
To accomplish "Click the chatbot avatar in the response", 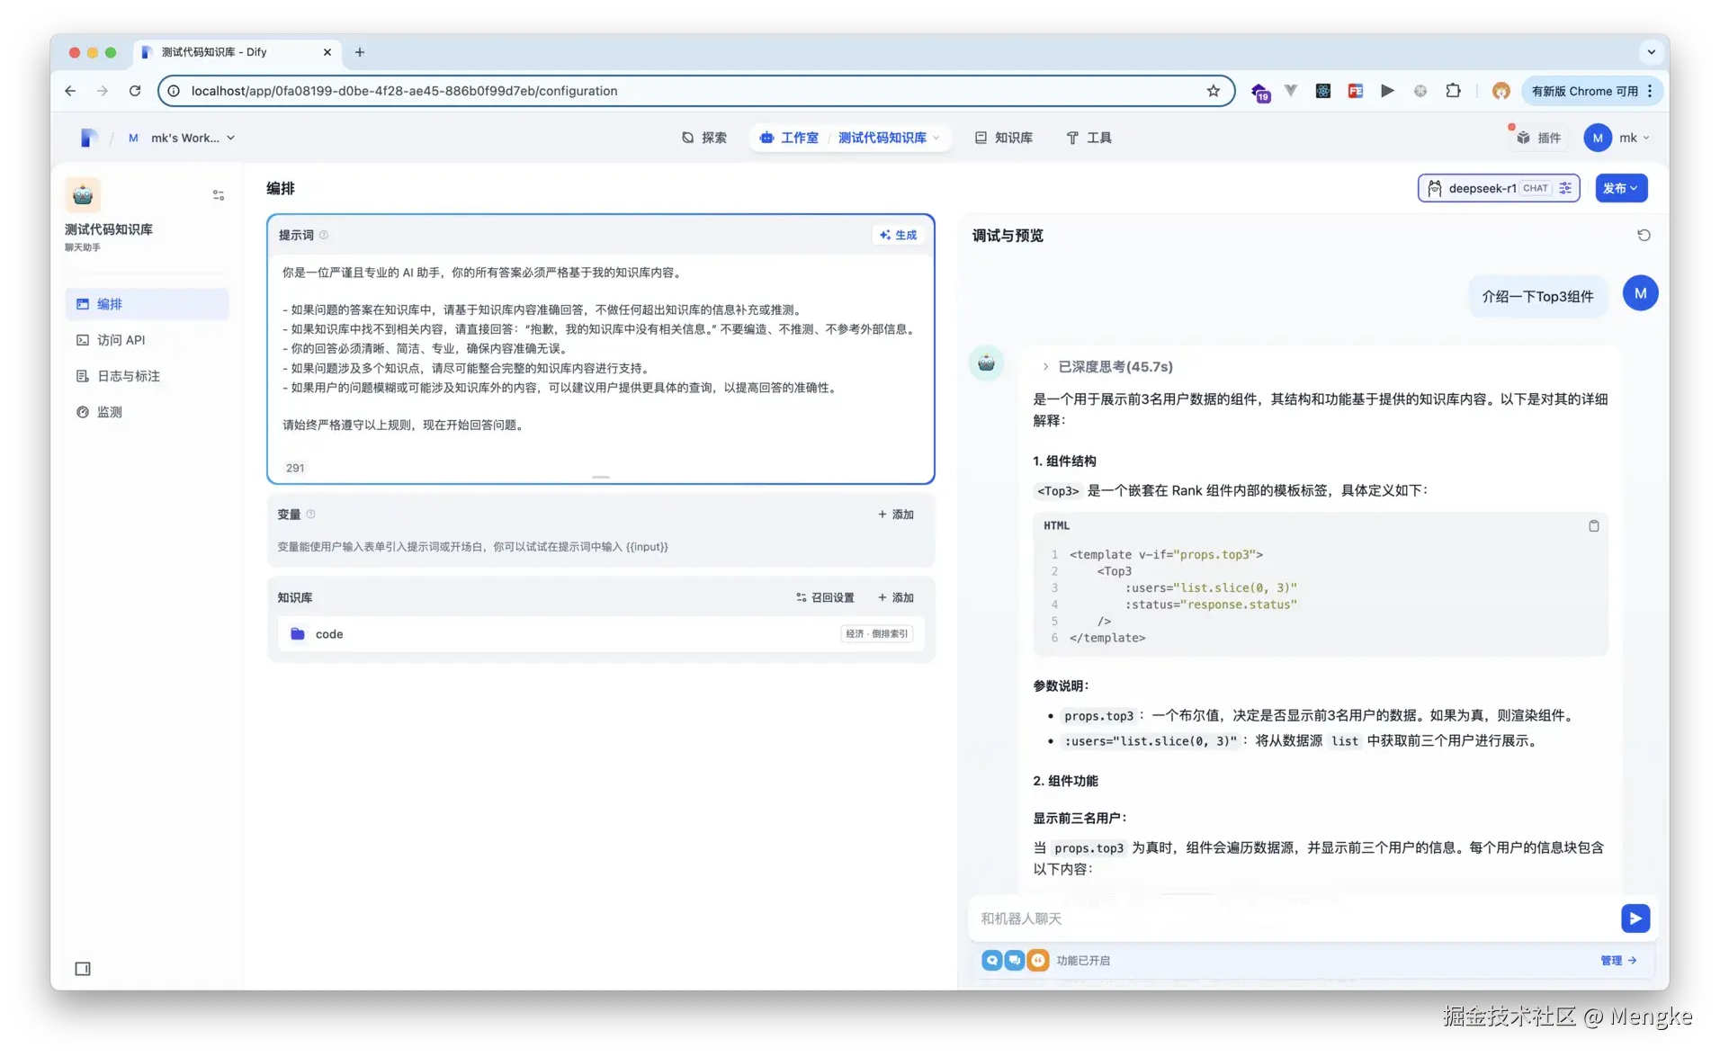I will click(x=987, y=363).
